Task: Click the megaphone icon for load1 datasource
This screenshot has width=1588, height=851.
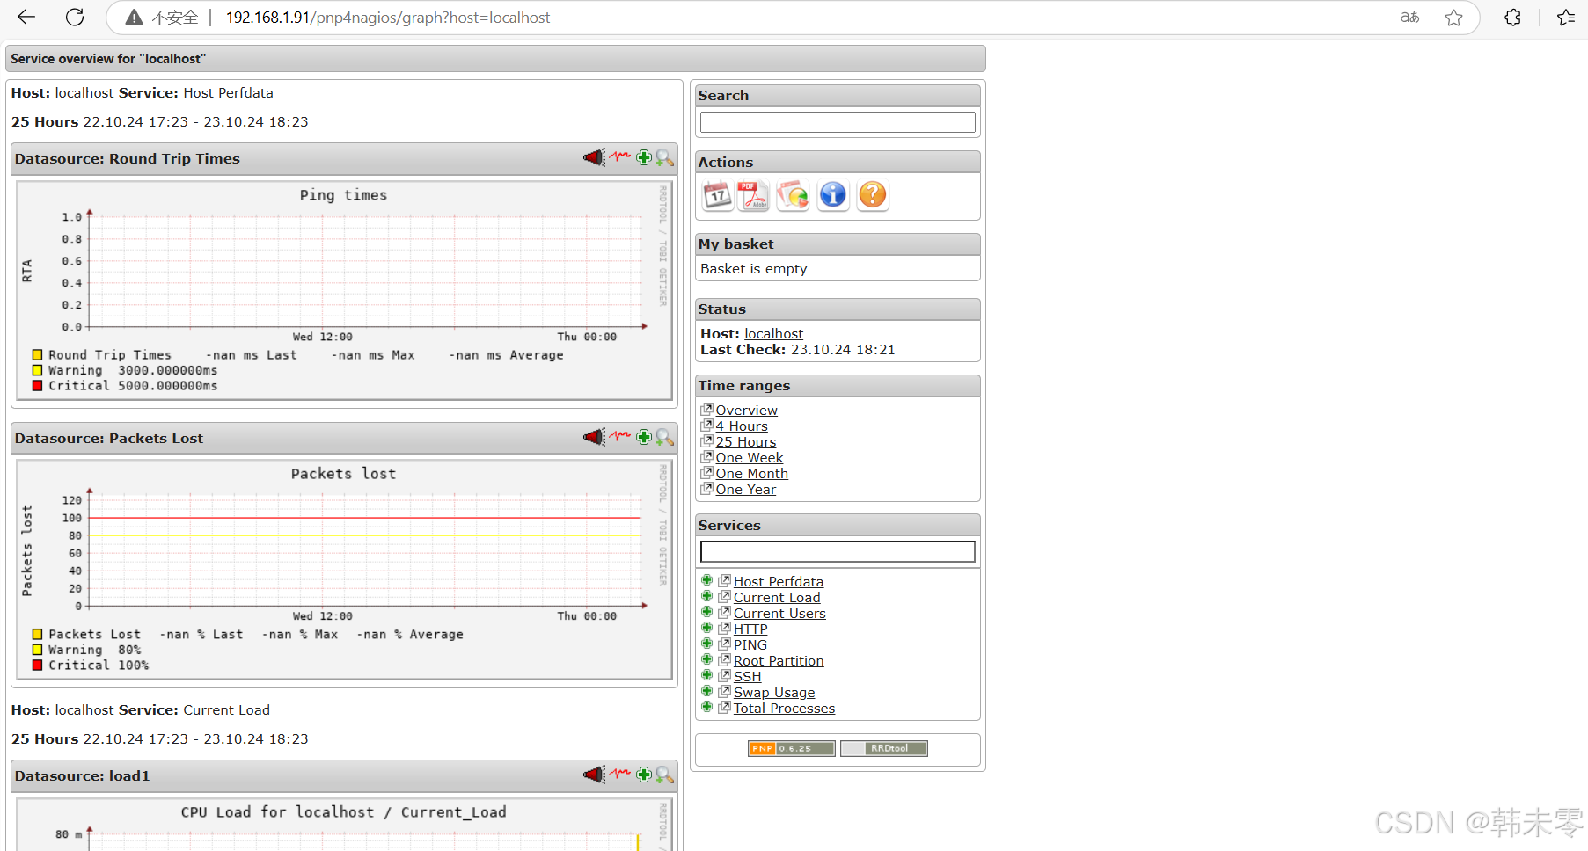Action: pyautogui.click(x=594, y=775)
